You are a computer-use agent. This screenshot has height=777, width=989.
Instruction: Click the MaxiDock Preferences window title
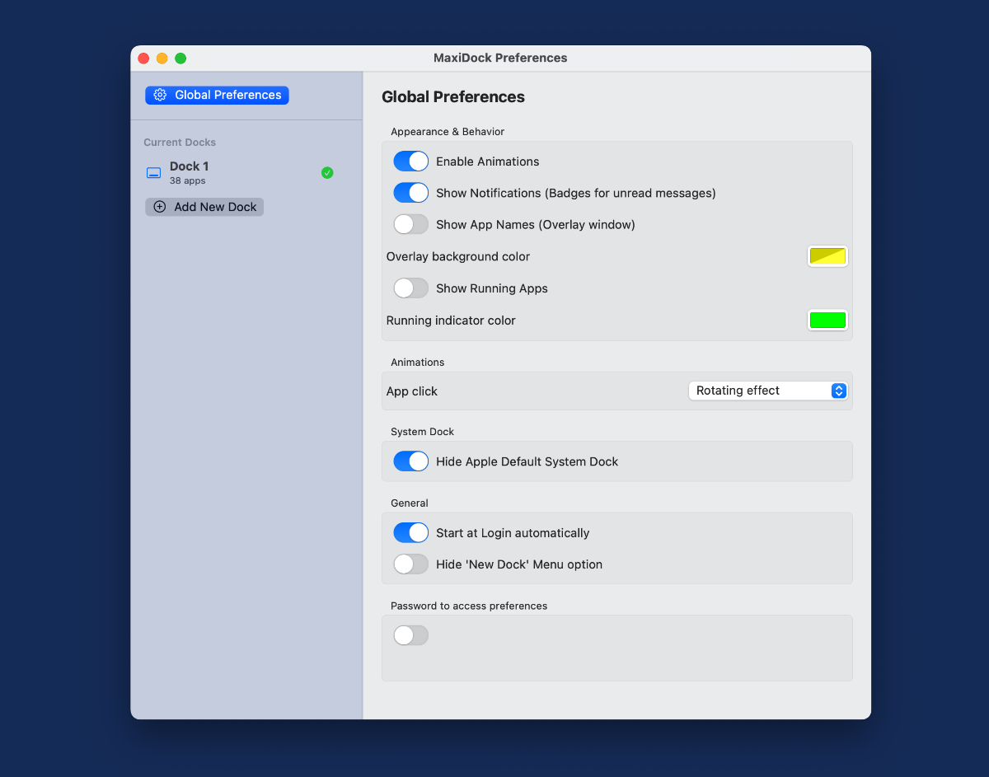(500, 58)
